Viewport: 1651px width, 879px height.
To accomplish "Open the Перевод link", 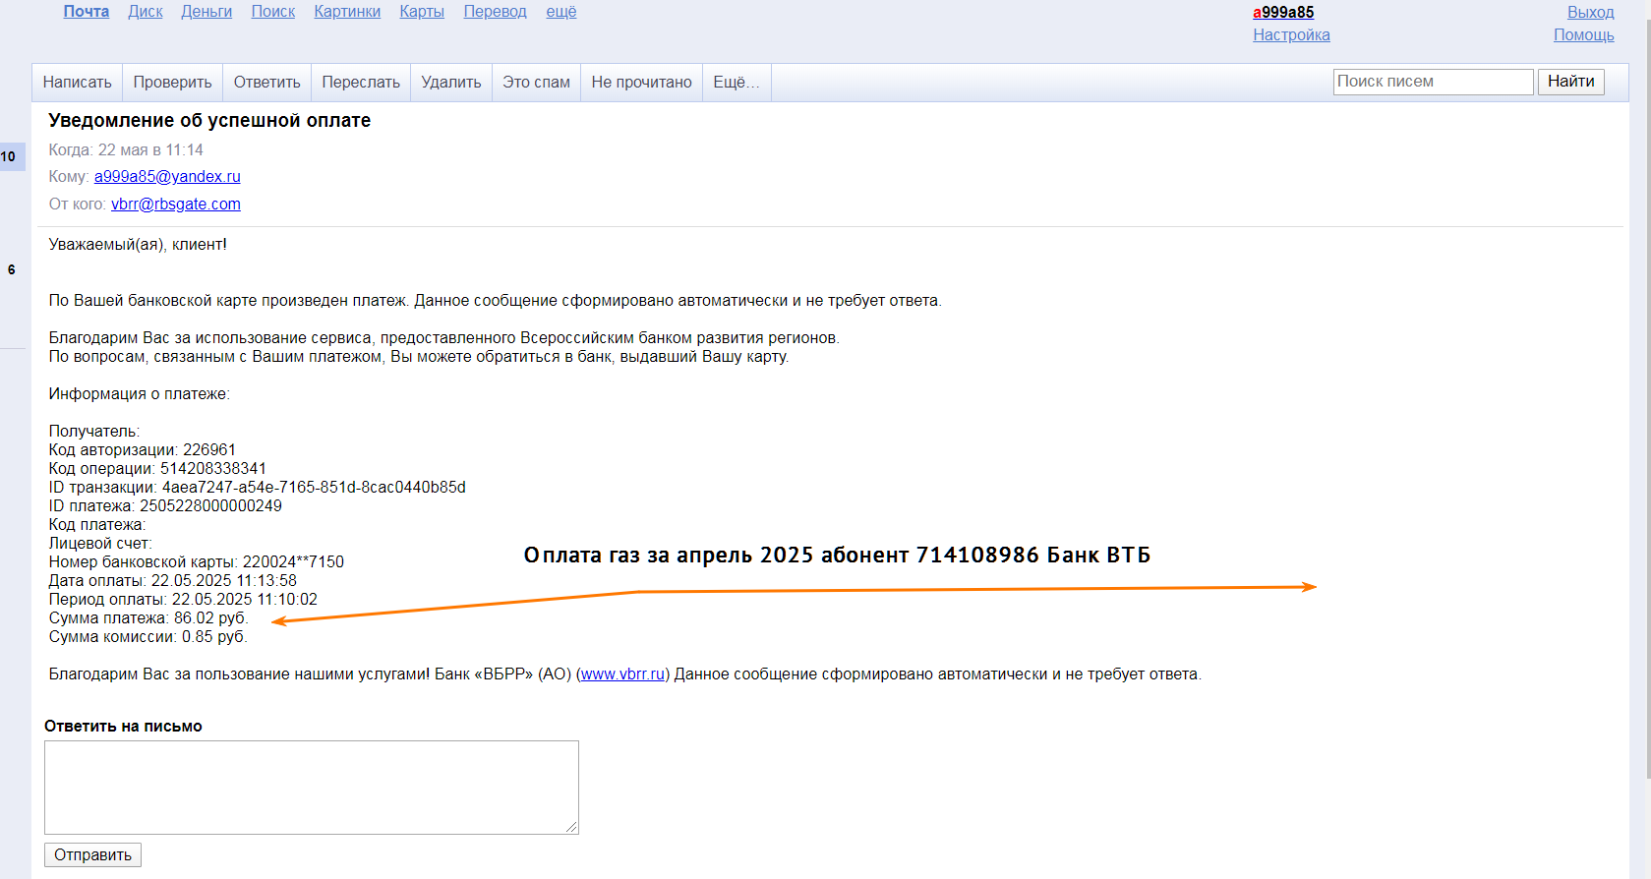I will [496, 12].
